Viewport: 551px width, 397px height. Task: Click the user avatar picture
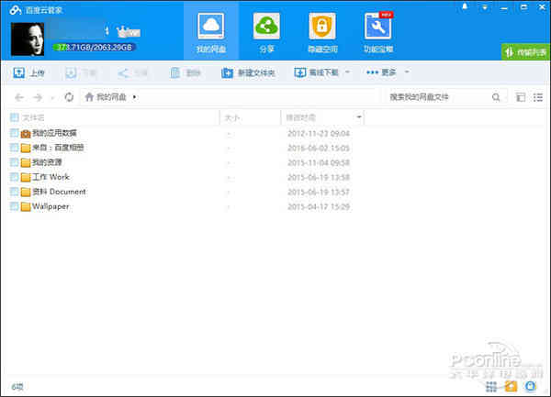tap(31, 39)
